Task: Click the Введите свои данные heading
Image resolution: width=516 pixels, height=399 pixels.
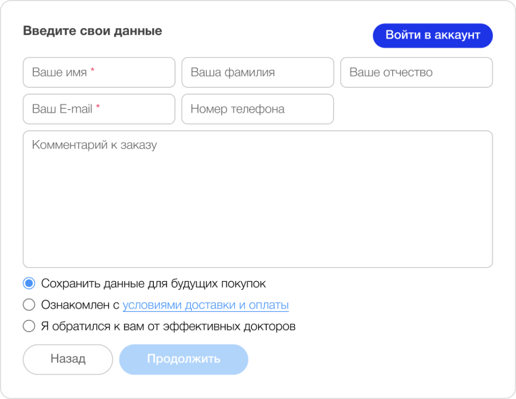Action: click(93, 31)
